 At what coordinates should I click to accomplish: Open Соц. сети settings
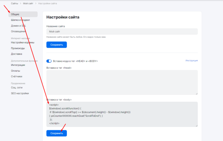point(17,87)
